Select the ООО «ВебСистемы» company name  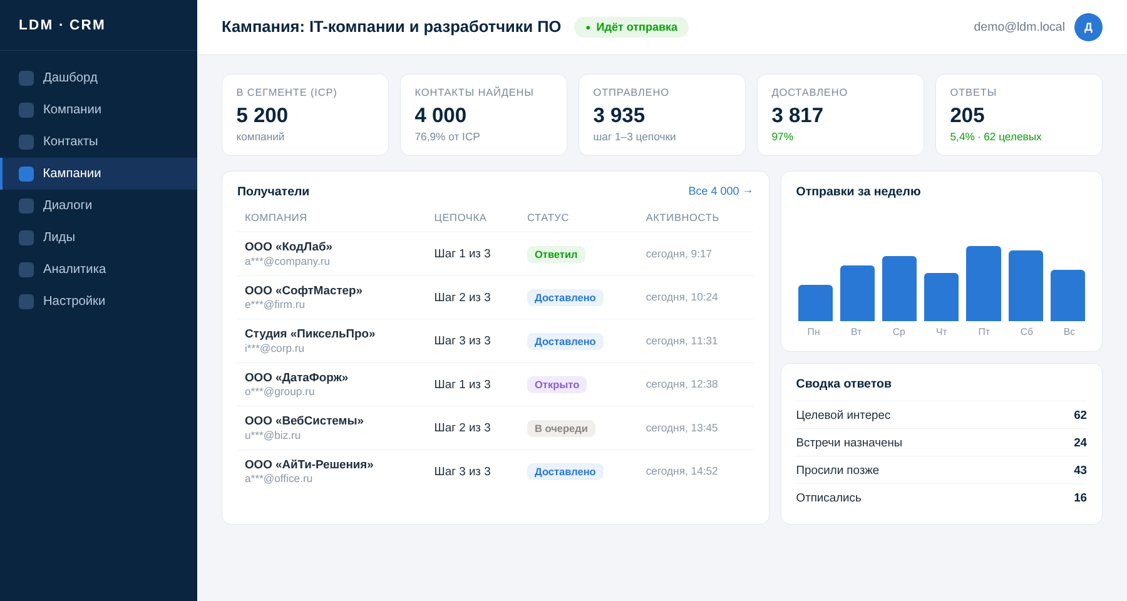point(304,421)
